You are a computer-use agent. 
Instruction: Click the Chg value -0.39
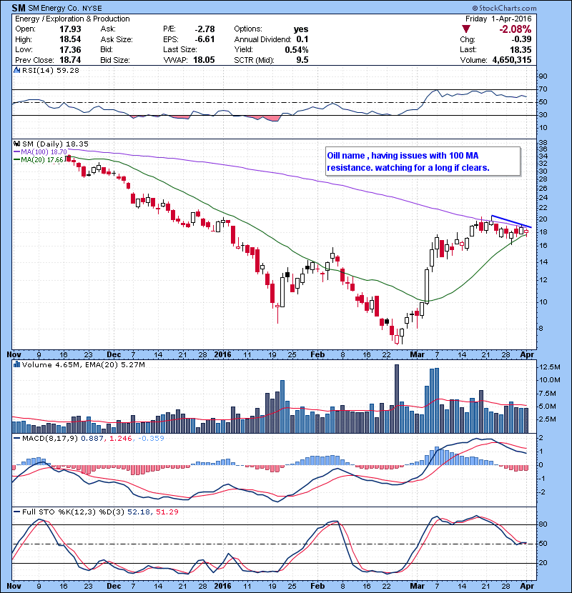tap(522, 39)
